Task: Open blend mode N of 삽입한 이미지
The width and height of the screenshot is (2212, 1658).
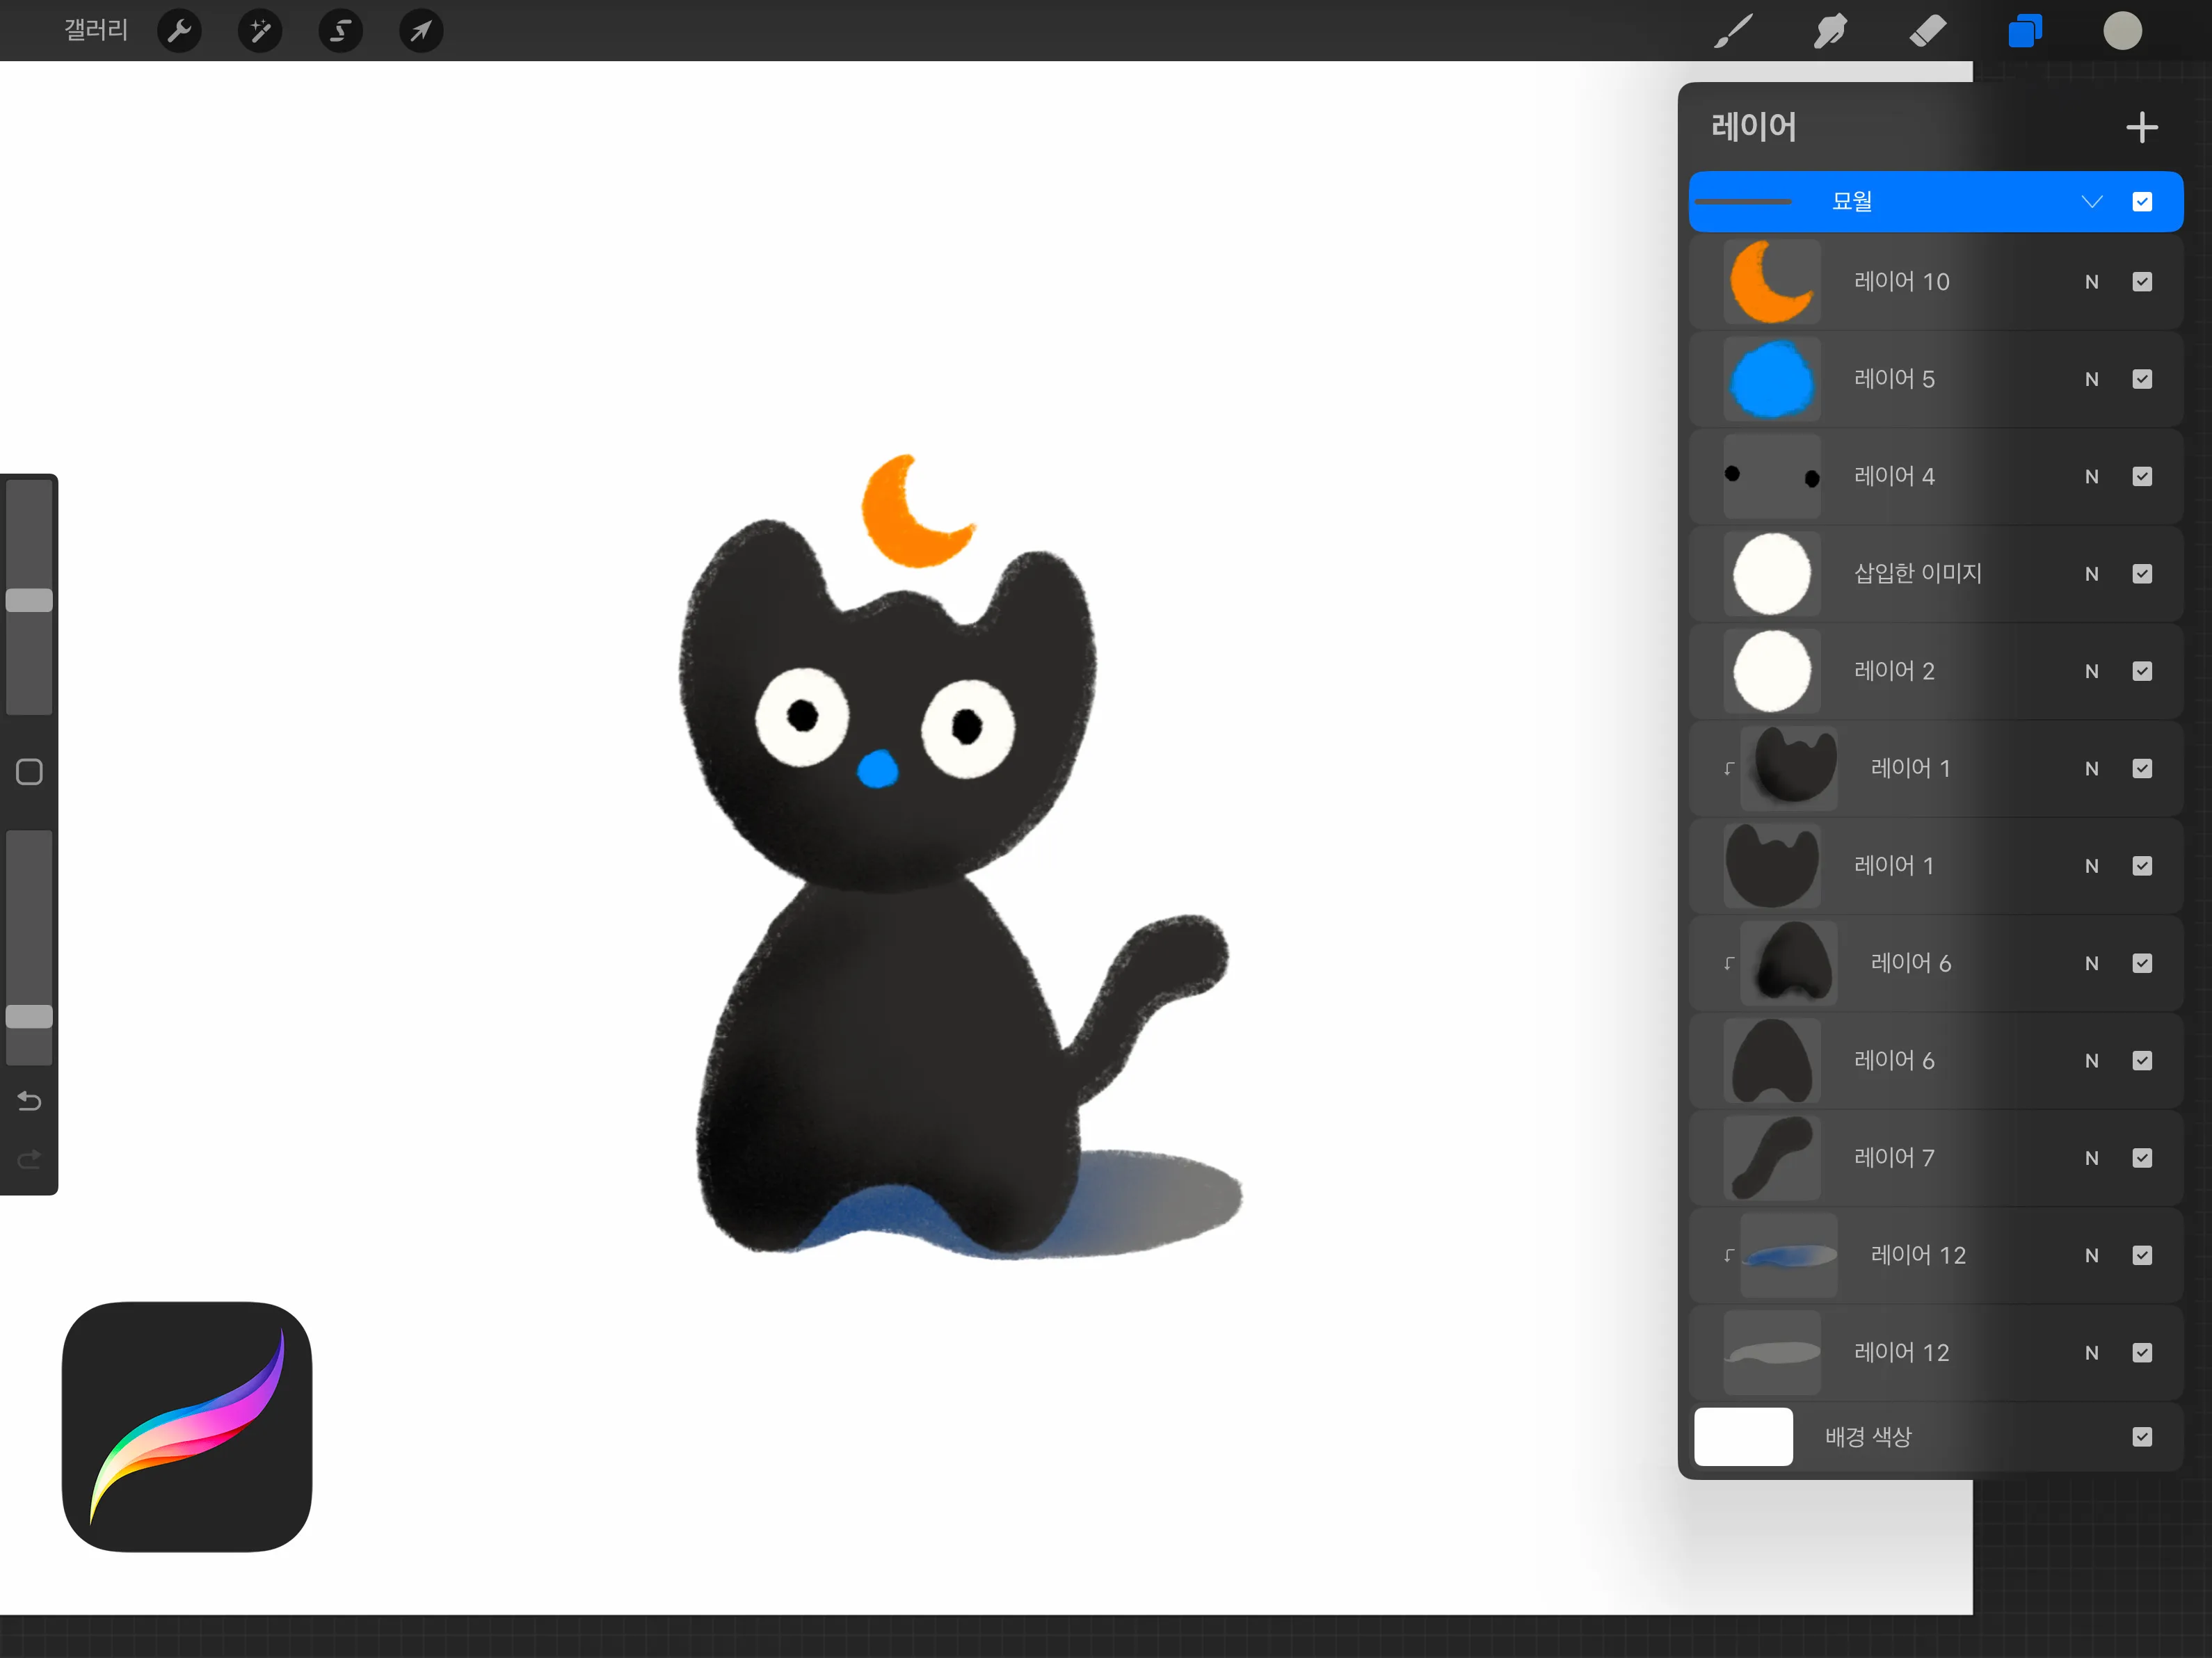Action: coord(2091,574)
